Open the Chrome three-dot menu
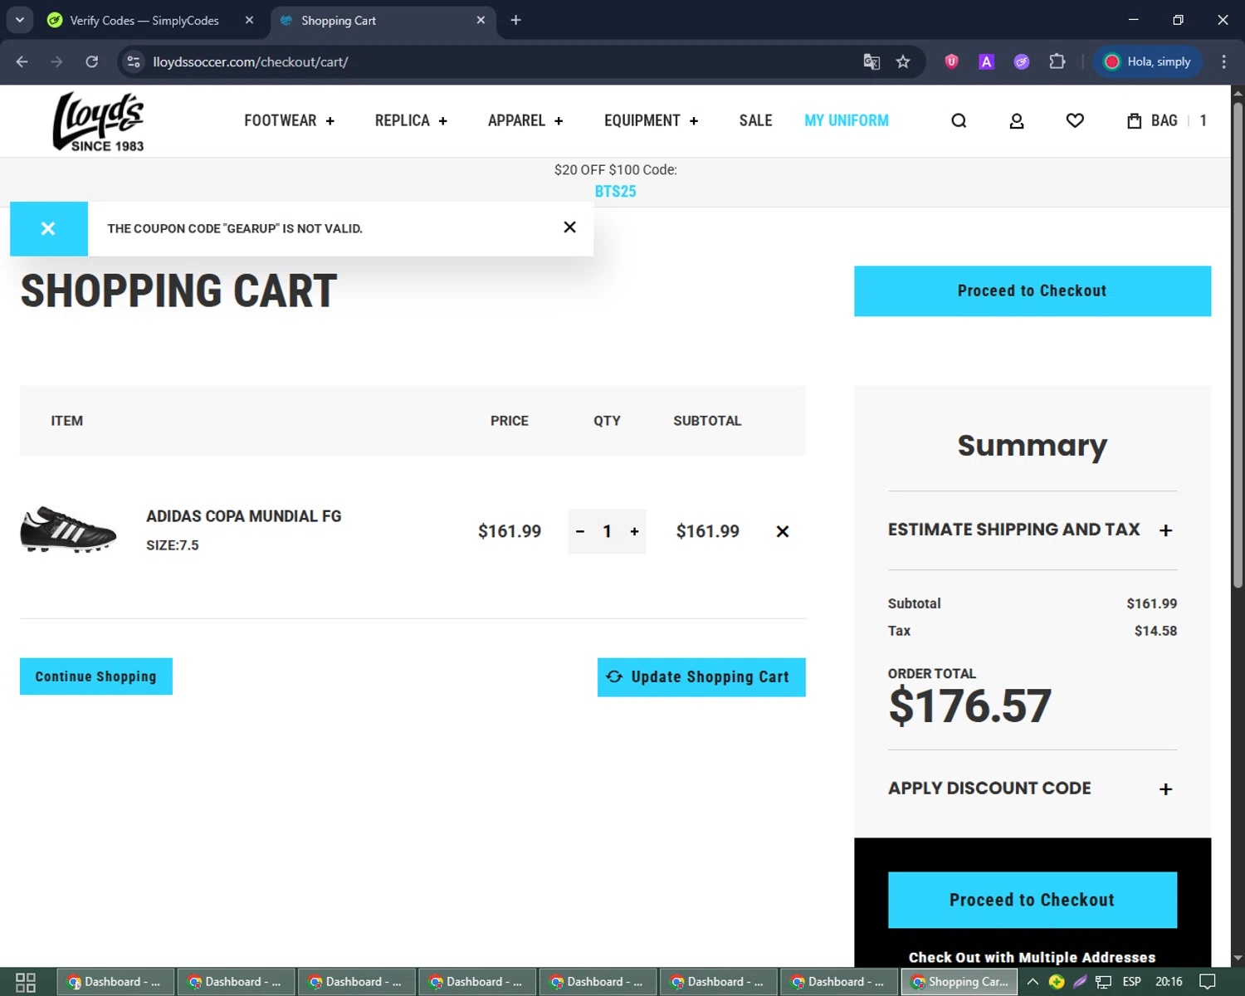Image resolution: width=1245 pixels, height=996 pixels. click(x=1223, y=61)
